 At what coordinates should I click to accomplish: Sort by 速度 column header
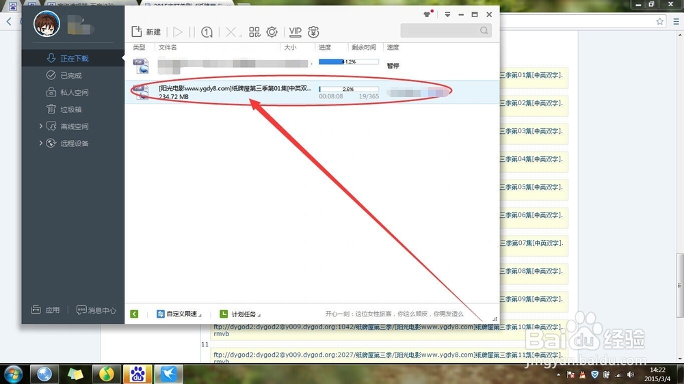click(x=393, y=47)
